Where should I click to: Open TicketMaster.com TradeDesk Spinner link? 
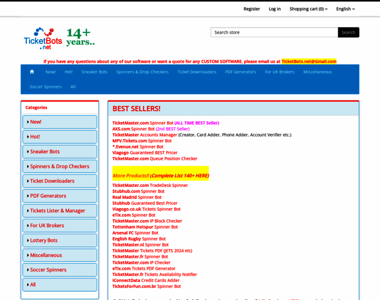click(x=150, y=185)
